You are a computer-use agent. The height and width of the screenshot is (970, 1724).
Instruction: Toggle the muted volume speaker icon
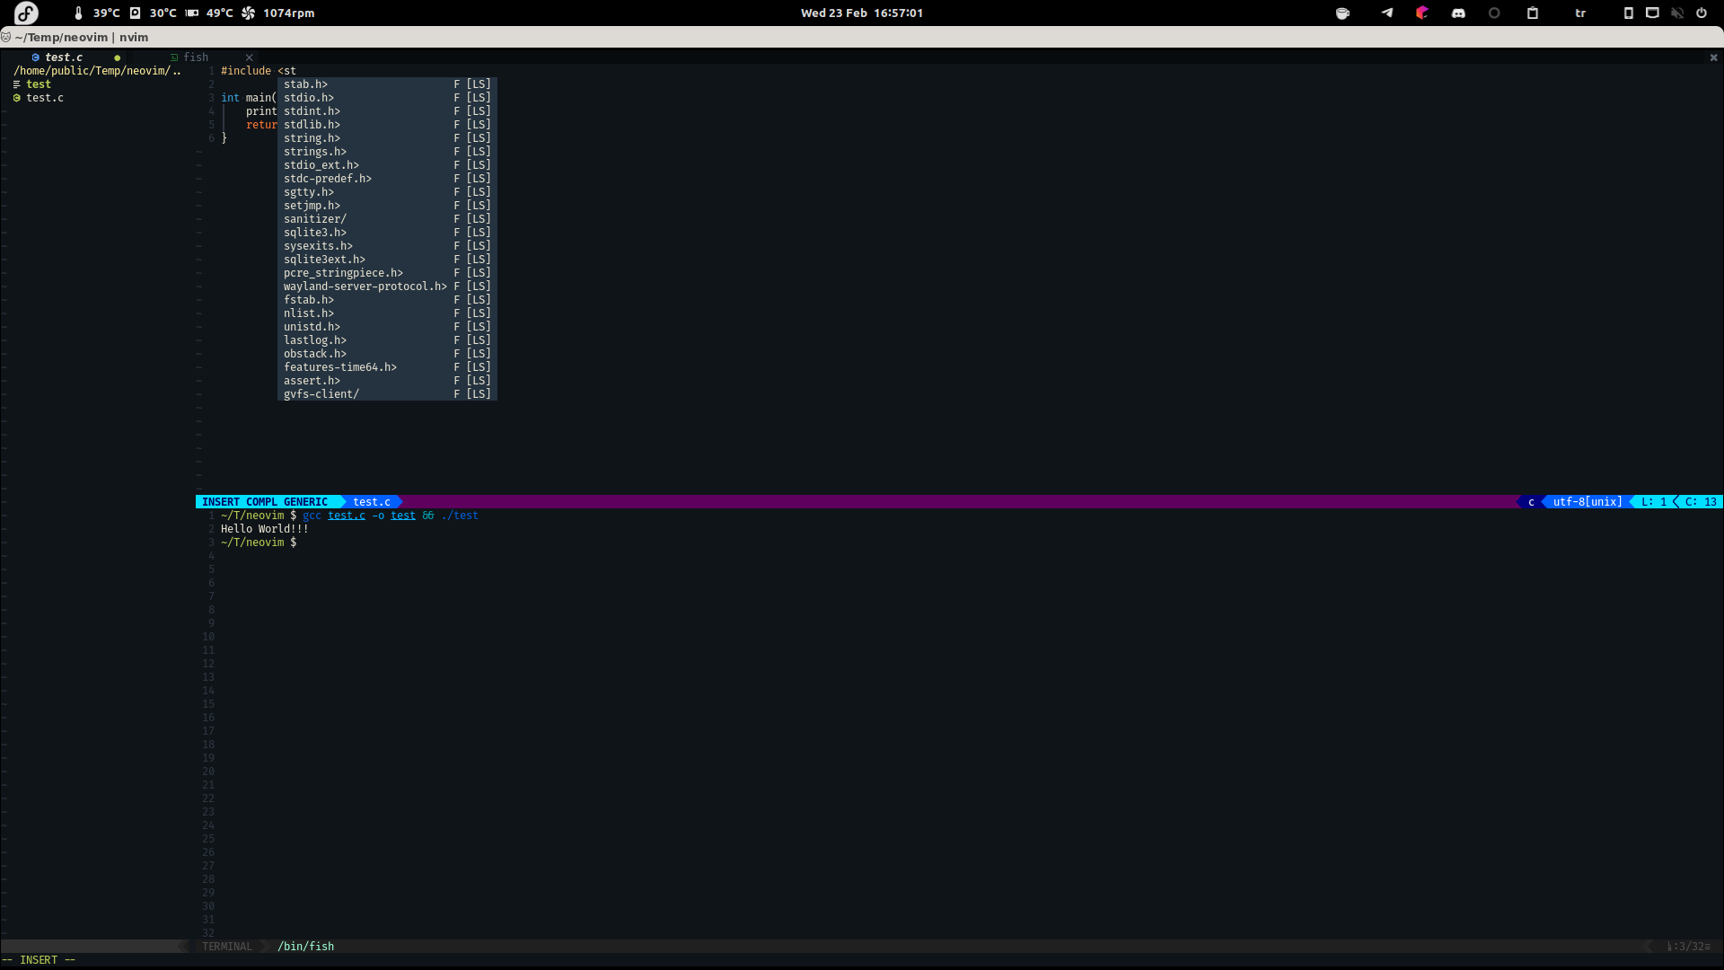(x=1676, y=13)
